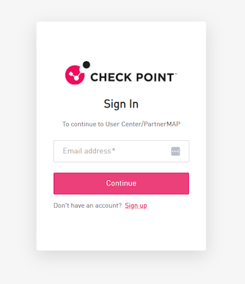Focus the Email address input field
The height and width of the screenshot is (284, 245).
pos(121,151)
